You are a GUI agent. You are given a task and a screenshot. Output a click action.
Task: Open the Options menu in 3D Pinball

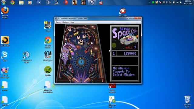tap(65, 22)
